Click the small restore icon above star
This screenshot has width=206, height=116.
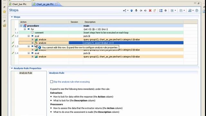4,7
